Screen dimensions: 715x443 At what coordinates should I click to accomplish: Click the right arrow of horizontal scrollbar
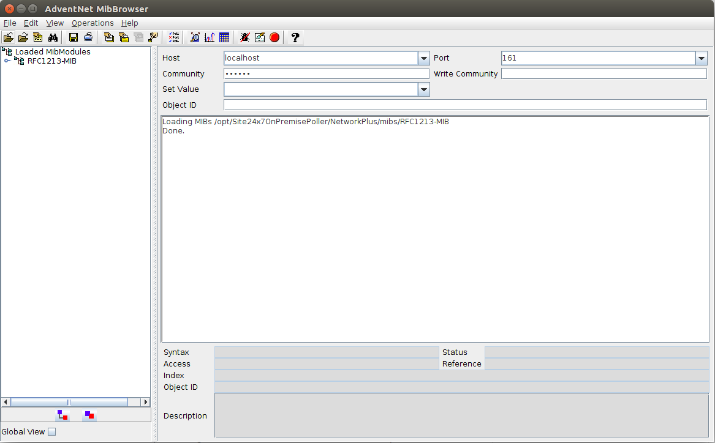(145, 402)
